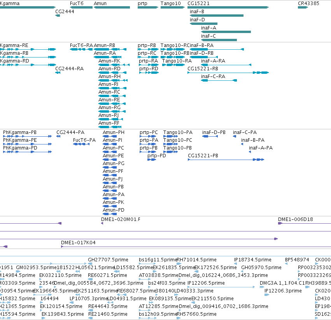The width and height of the screenshot is (331, 320).
Task: Select transcript Amun-RB
Action: pyautogui.click(x=104, y=45)
